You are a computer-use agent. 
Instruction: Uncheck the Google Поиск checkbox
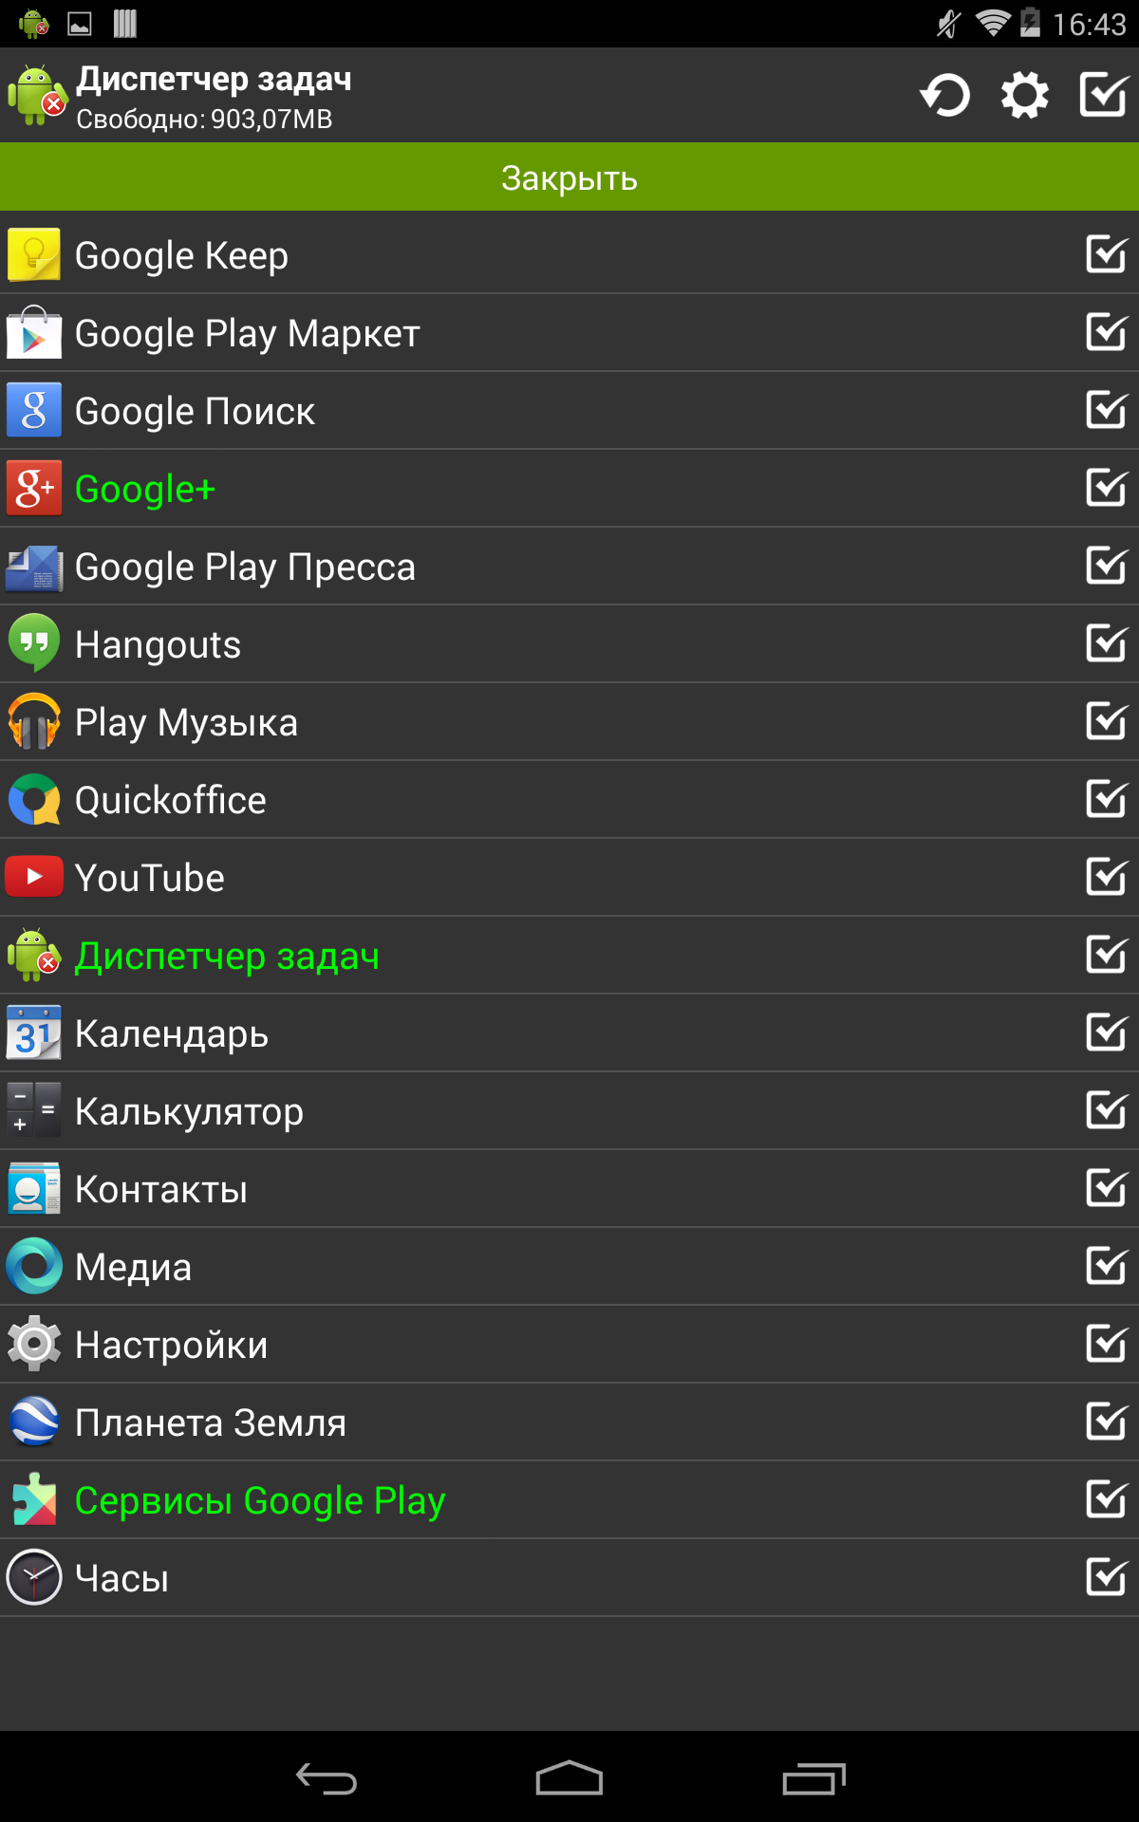click(x=1107, y=410)
